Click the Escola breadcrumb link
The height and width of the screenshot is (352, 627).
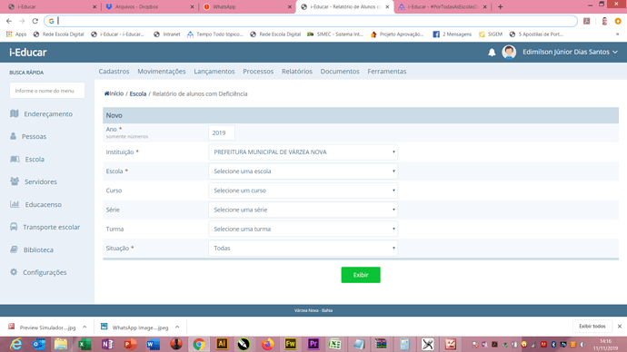[x=138, y=93]
